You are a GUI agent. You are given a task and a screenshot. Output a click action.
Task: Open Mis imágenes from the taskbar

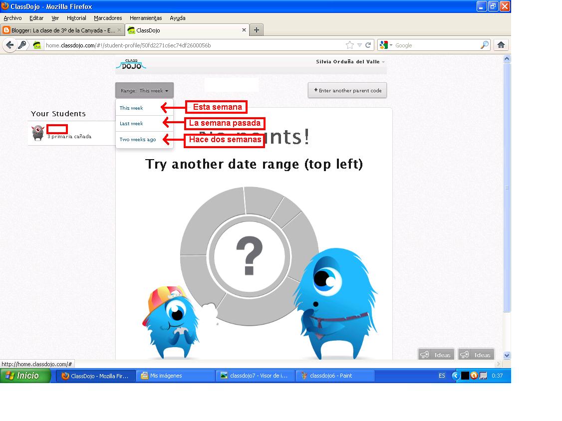coord(175,376)
